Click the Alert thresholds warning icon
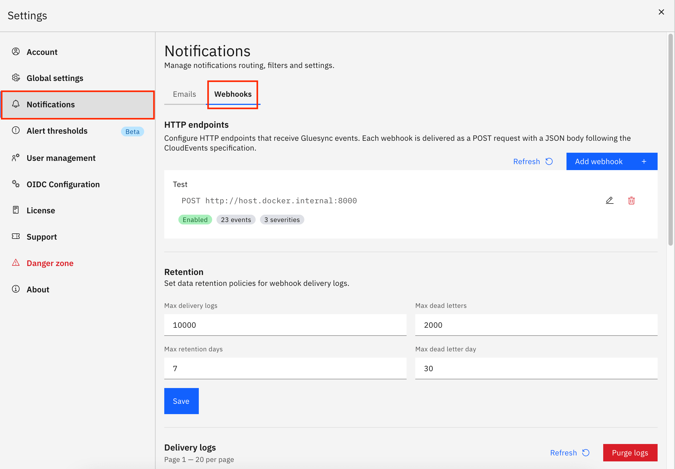This screenshot has height=469, width=675. [x=16, y=130]
